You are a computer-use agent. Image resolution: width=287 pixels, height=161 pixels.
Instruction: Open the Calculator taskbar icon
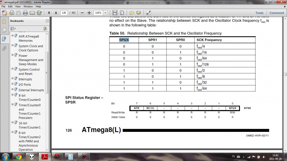click(x=71, y=157)
